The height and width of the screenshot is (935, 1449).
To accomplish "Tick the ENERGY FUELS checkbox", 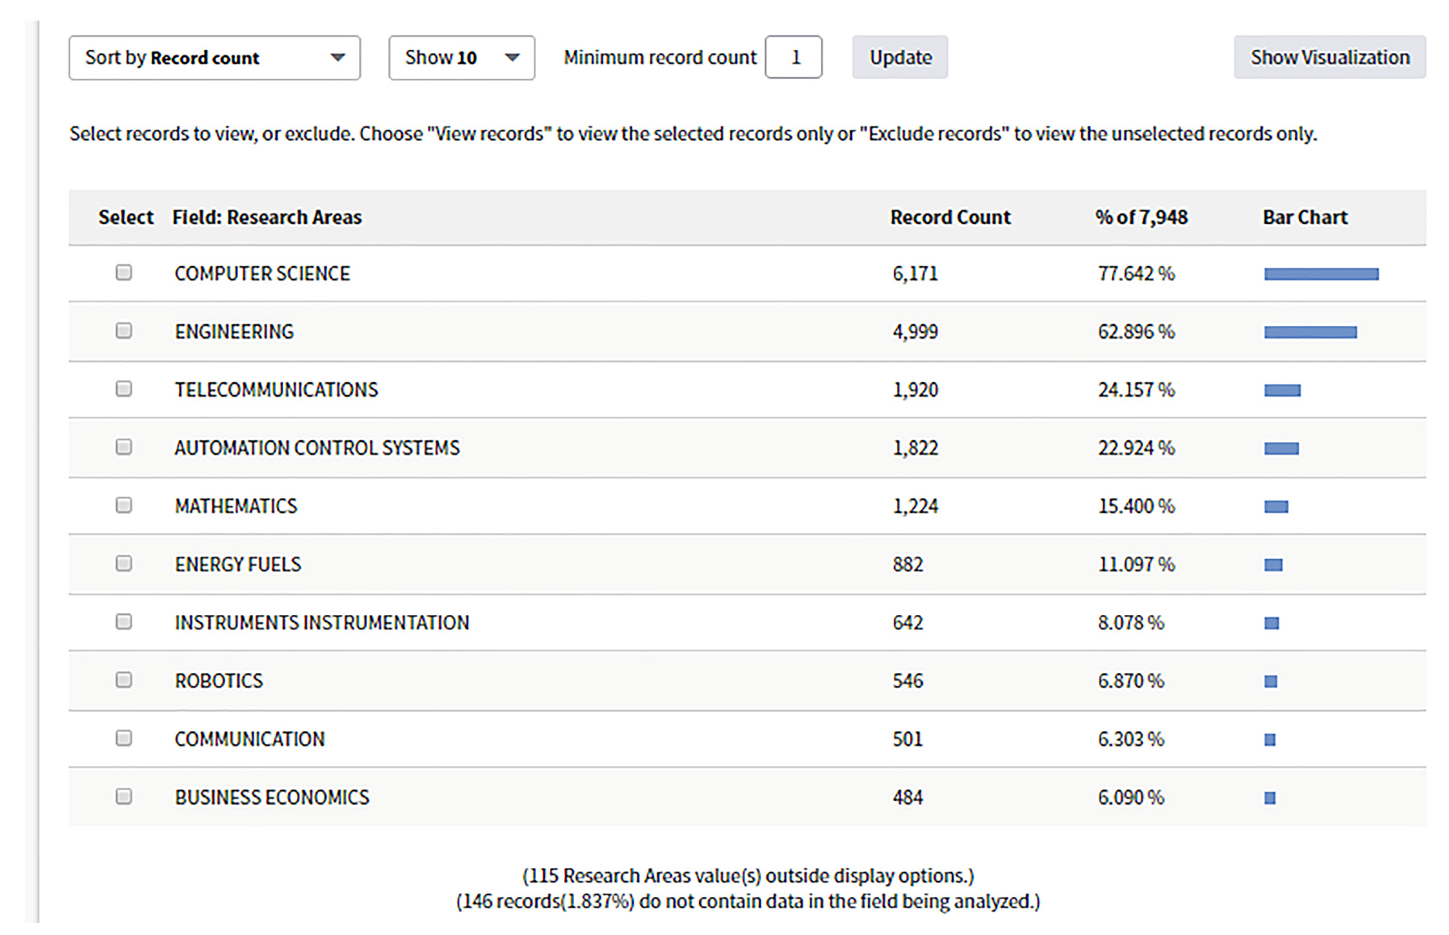I will point(123,564).
